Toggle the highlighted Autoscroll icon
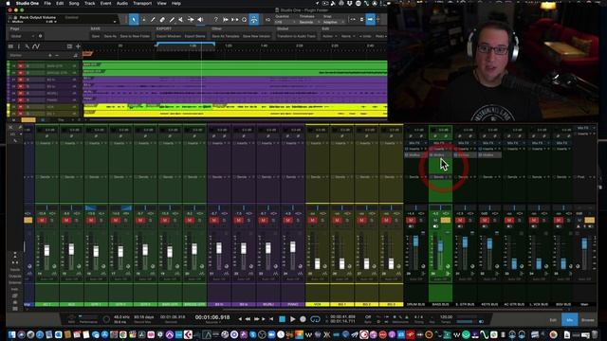This screenshot has width=607, height=341. [x=254, y=19]
